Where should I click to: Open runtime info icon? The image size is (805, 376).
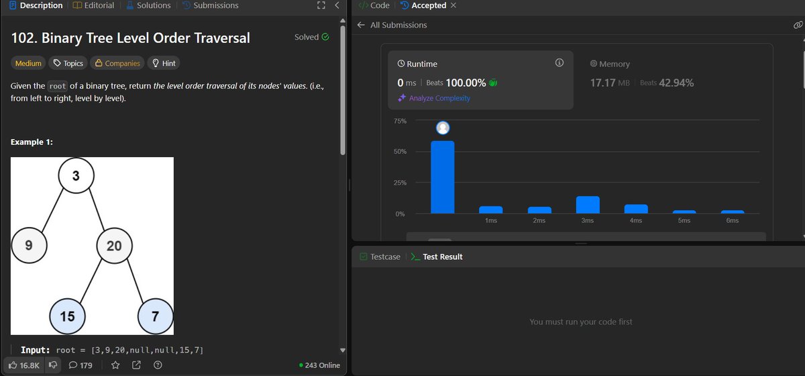pyautogui.click(x=559, y=63)
